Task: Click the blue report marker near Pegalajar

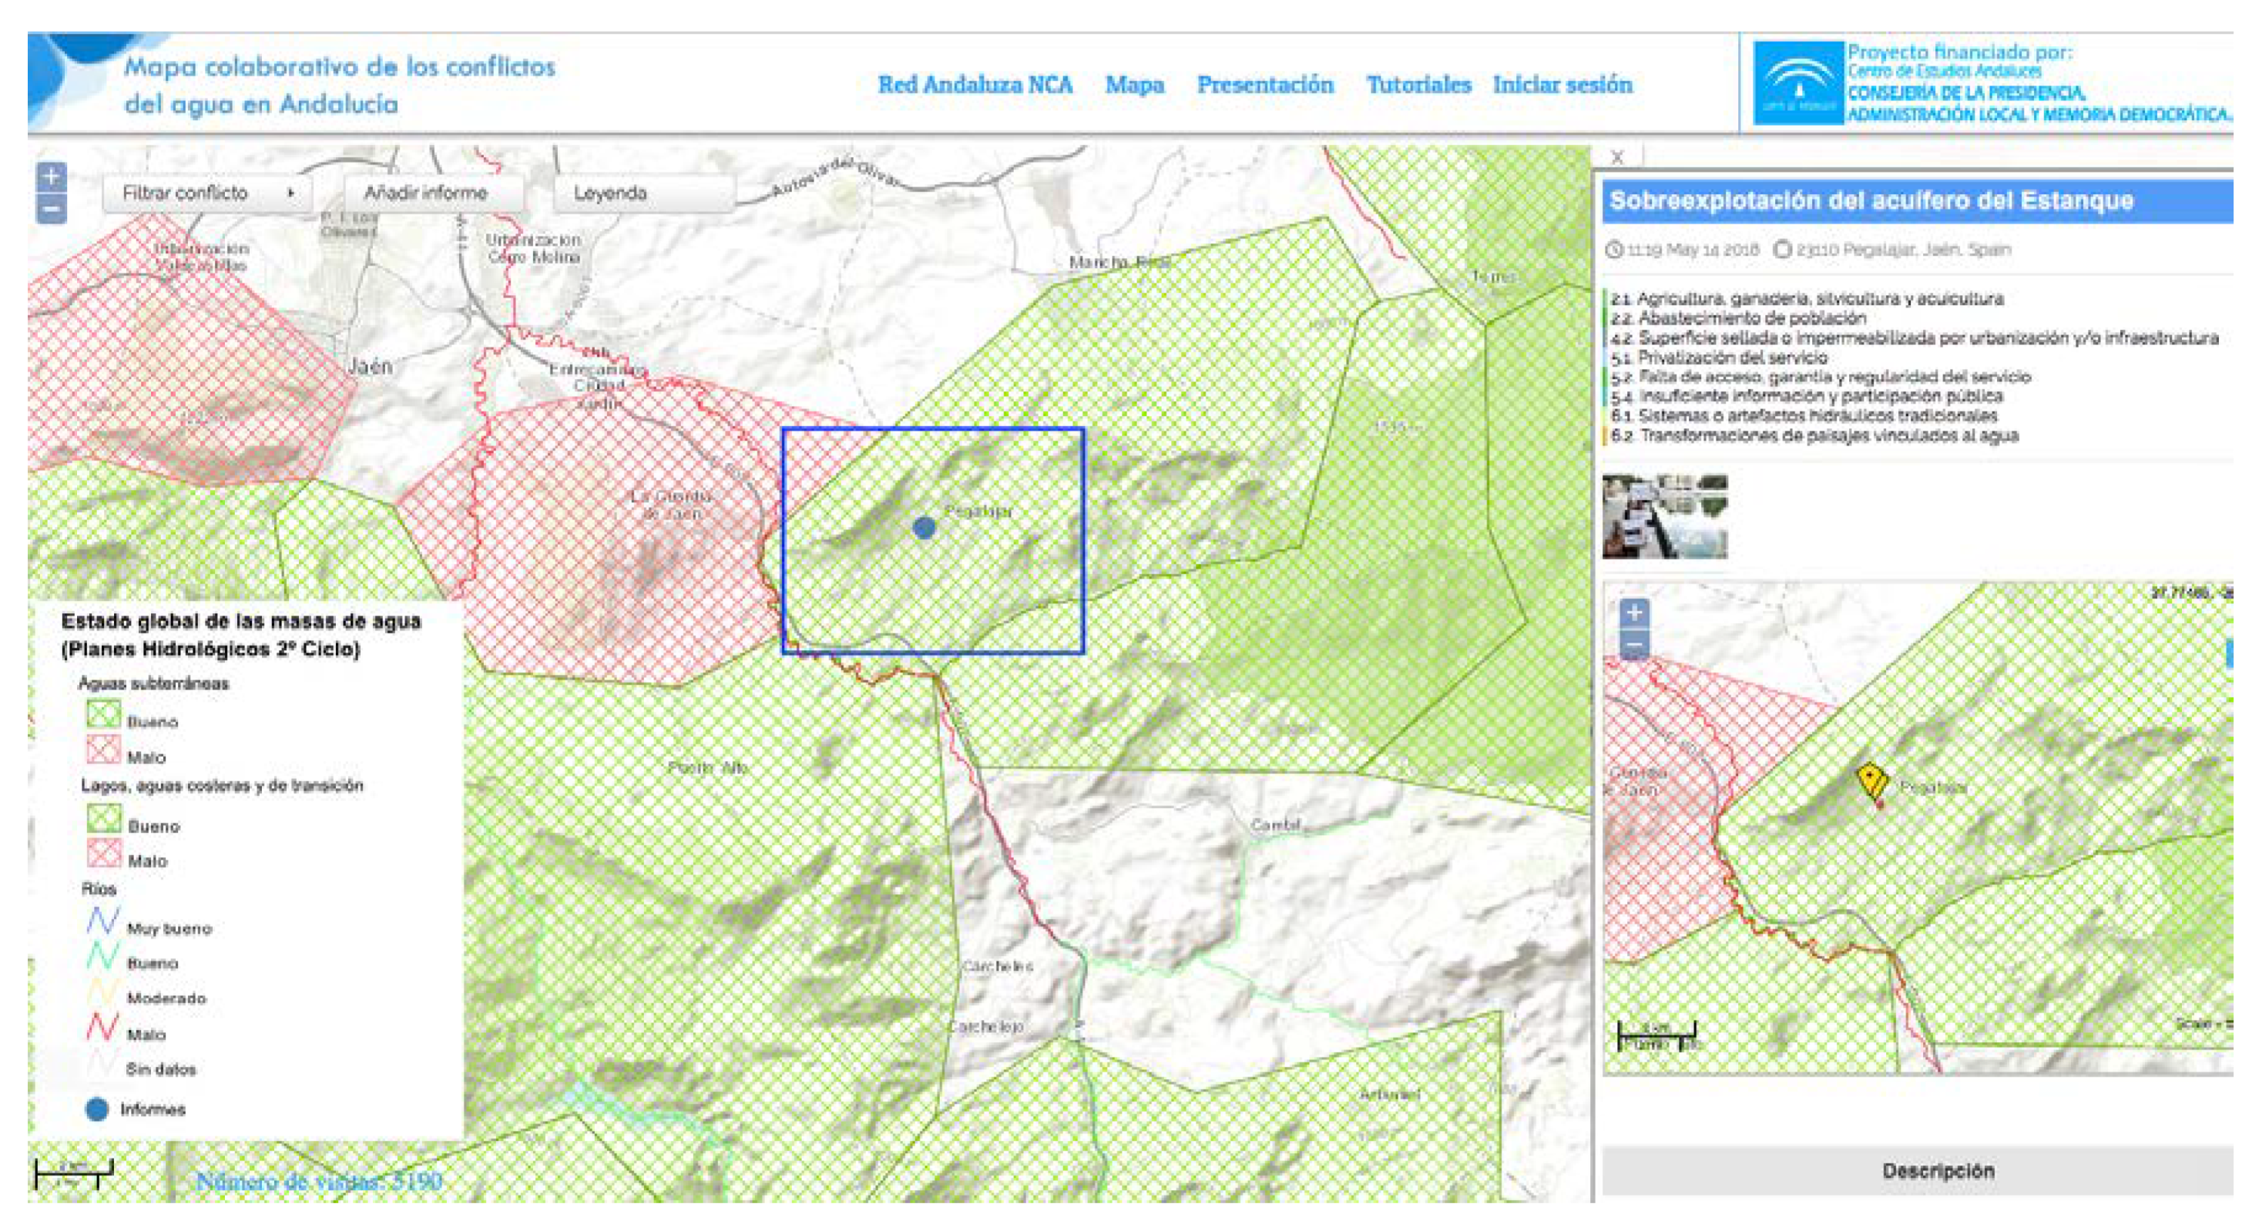Action: click(924, 528)
